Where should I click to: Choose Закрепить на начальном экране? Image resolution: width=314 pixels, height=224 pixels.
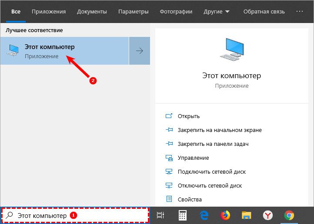point(220,130)
